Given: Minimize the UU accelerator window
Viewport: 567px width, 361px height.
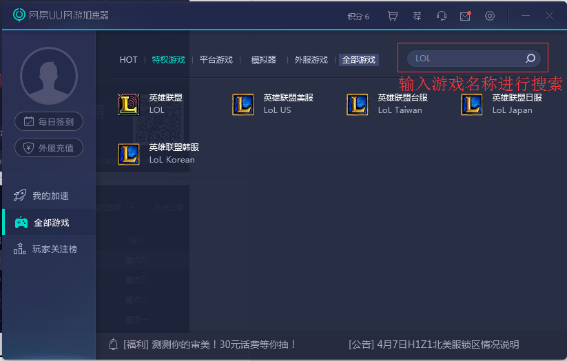Looking at the screenshot, I should click(x=526, y=16).
